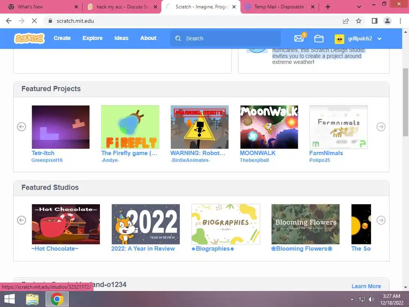Click -Andye- author link

click(x=110, y=160)
